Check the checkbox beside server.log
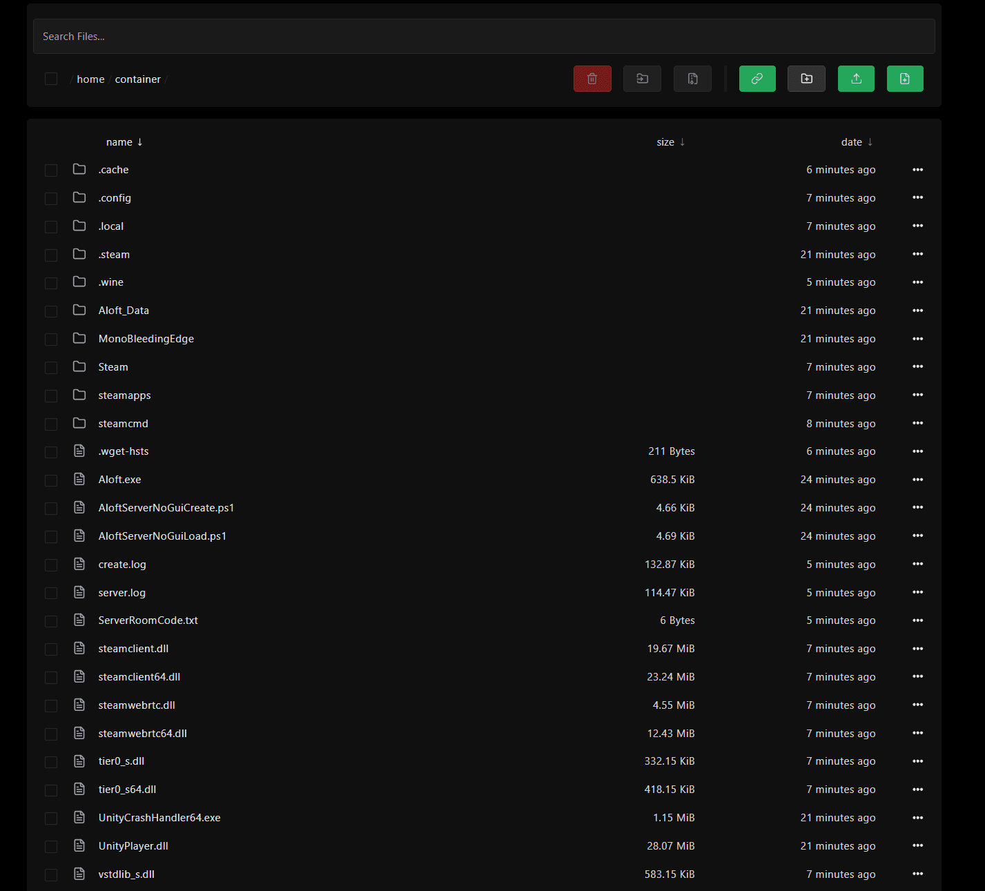985x891 pixels. point(51,592)
